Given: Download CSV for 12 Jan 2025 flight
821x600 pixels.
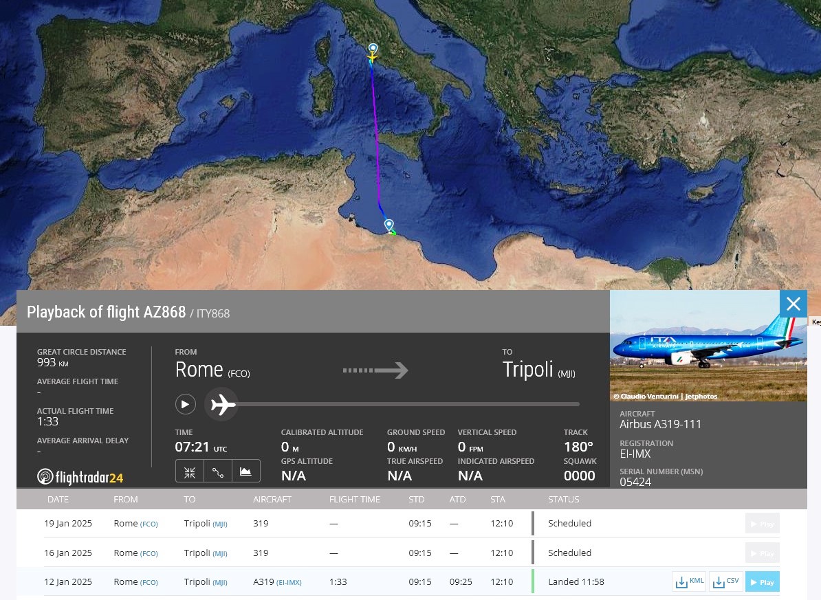Looking at the screenshot, I should point(725,581).
